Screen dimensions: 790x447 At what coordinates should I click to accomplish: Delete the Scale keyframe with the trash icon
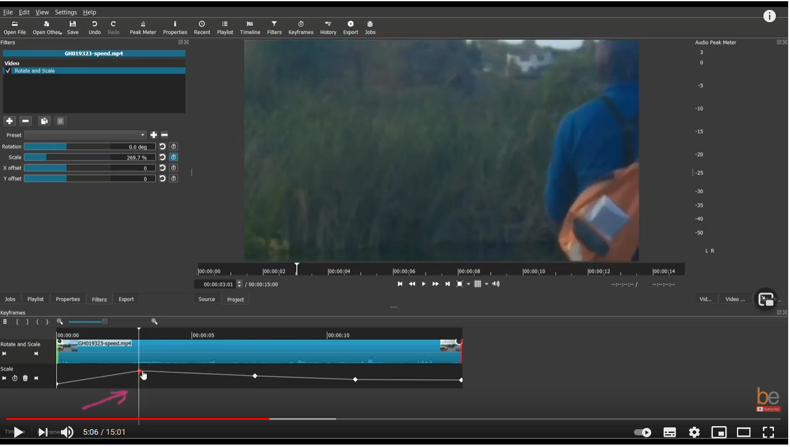[25, 378]
